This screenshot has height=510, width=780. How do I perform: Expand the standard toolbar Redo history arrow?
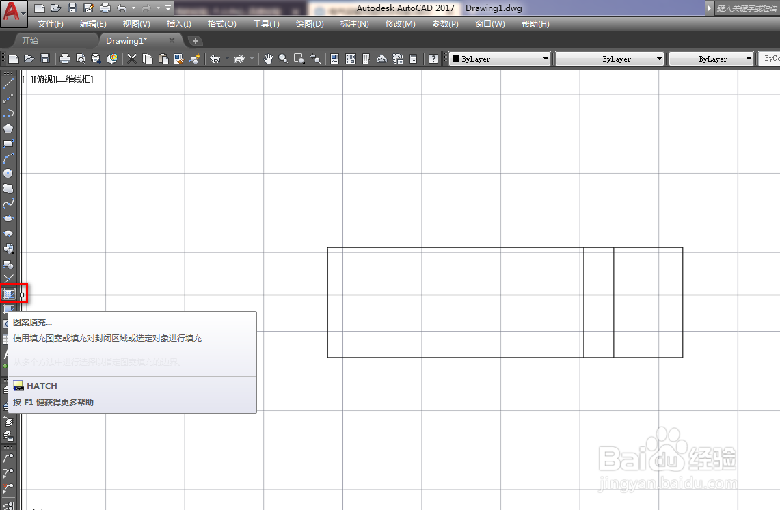point(252,59)
